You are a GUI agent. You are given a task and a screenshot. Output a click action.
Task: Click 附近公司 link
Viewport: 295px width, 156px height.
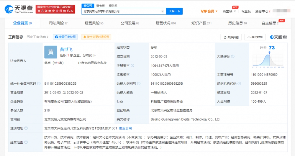click(x=125, y=128)
